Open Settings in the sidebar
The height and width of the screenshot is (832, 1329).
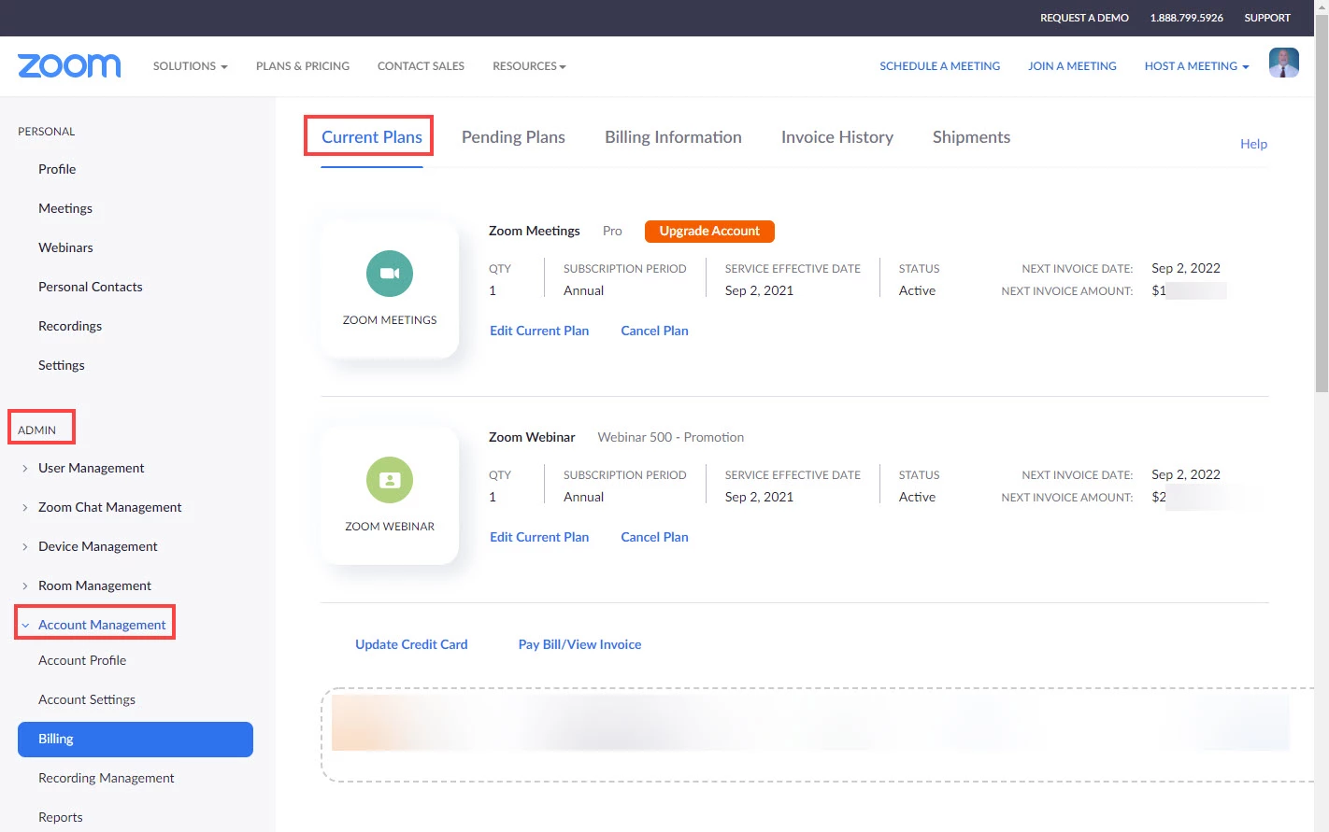pos(62,365)
